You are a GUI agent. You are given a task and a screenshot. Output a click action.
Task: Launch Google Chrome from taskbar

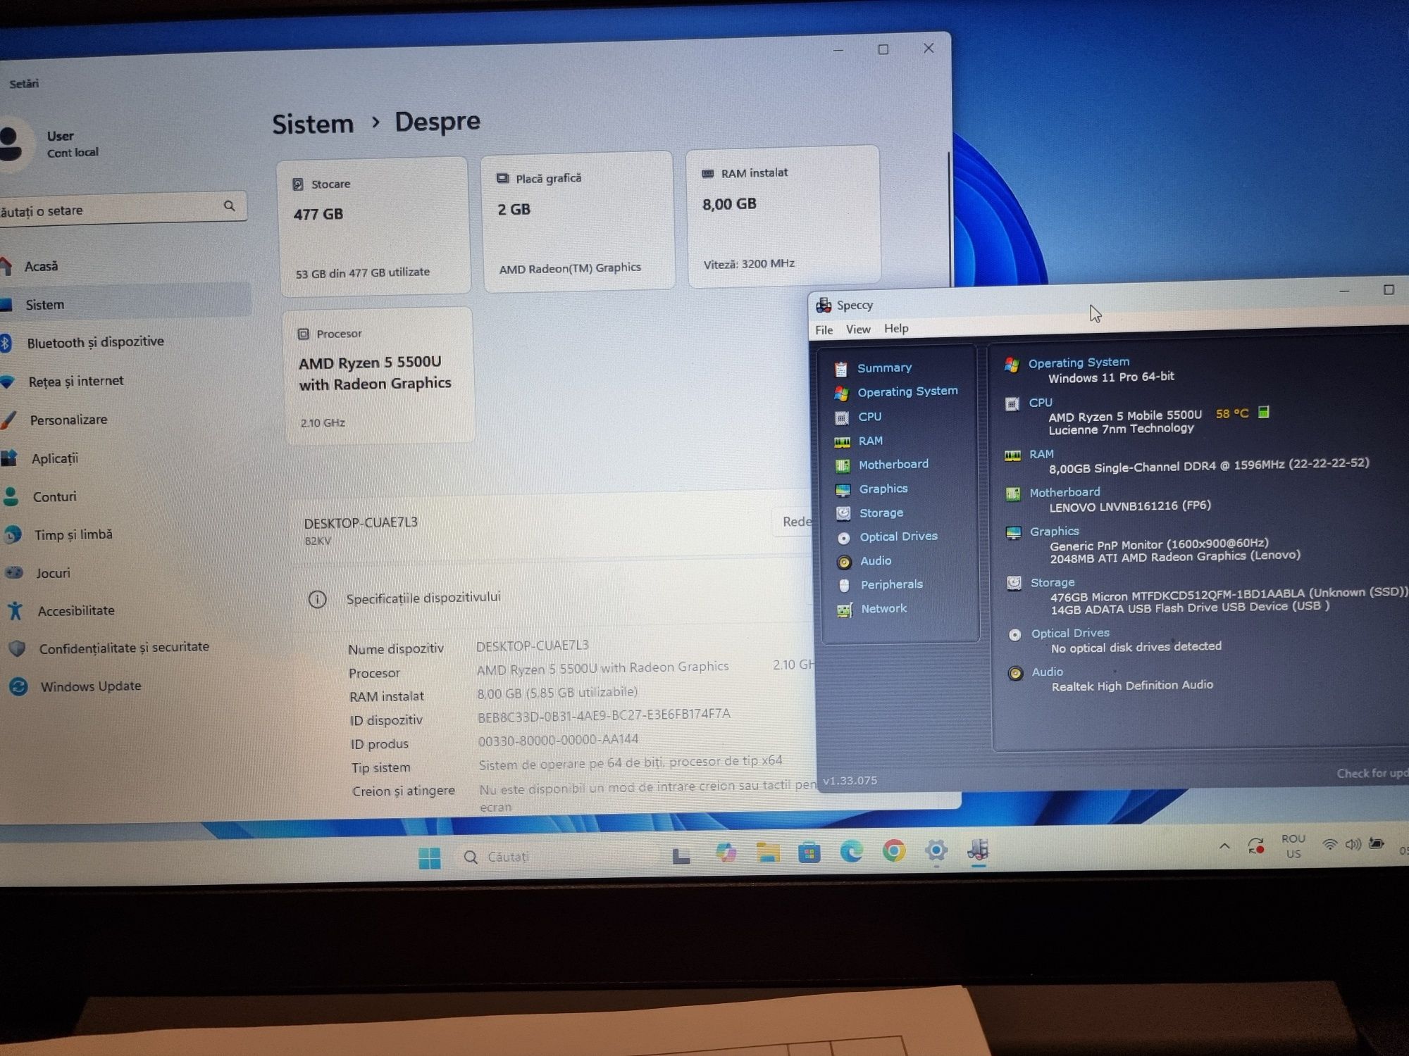coord(894,851)
